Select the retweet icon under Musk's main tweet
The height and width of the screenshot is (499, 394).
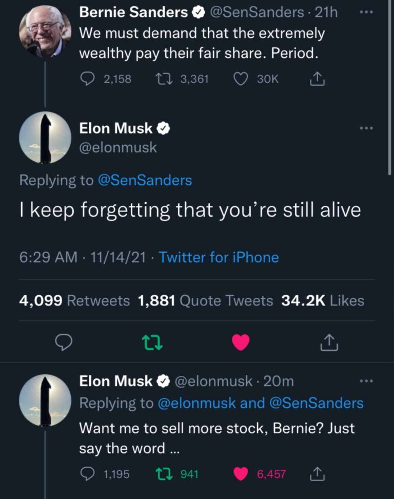coord(152,341)
